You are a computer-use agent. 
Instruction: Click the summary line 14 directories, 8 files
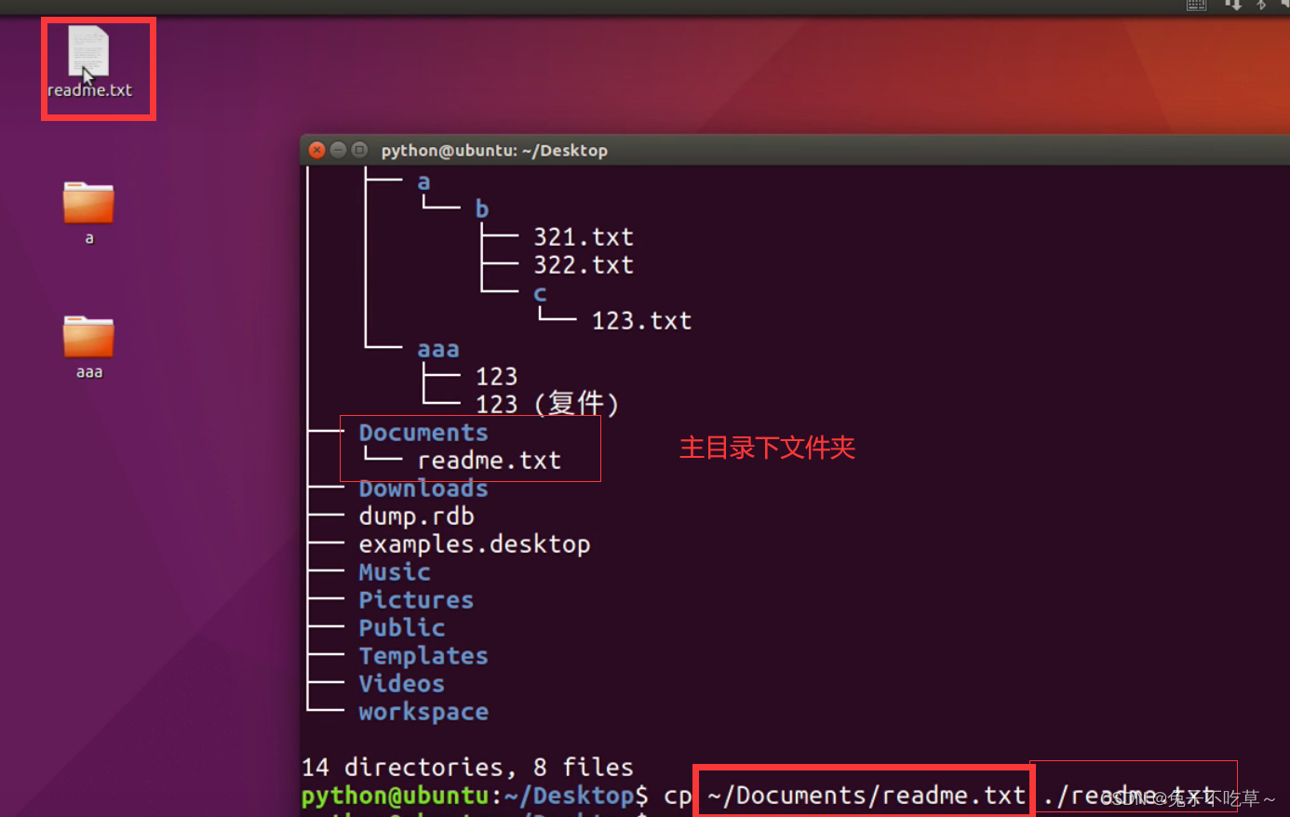click(x=467, y=768)
